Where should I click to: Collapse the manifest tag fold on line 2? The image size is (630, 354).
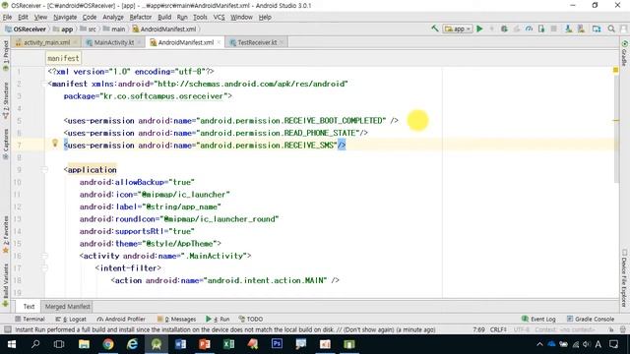44,84
